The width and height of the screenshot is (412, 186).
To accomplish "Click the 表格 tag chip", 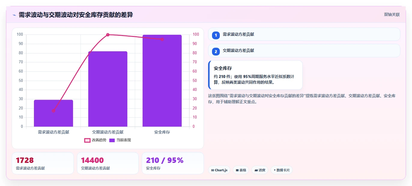I will click(241, 170).
